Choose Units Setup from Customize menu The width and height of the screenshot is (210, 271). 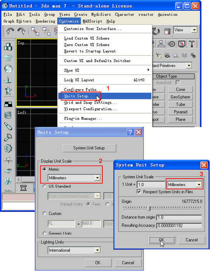click(x=105, y=96)
